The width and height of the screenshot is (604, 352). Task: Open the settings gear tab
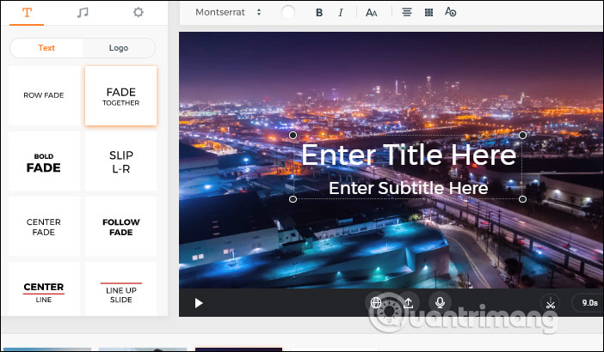[138, 13]
